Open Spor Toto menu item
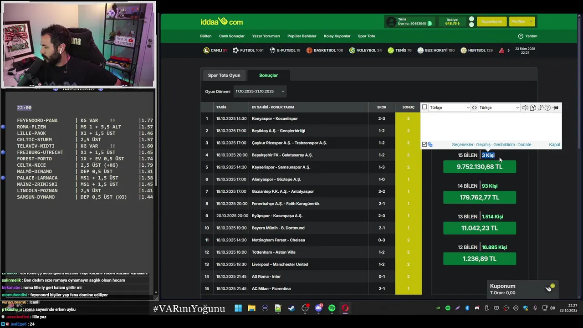This screenshot has width=583, height=328. (367, 36)
